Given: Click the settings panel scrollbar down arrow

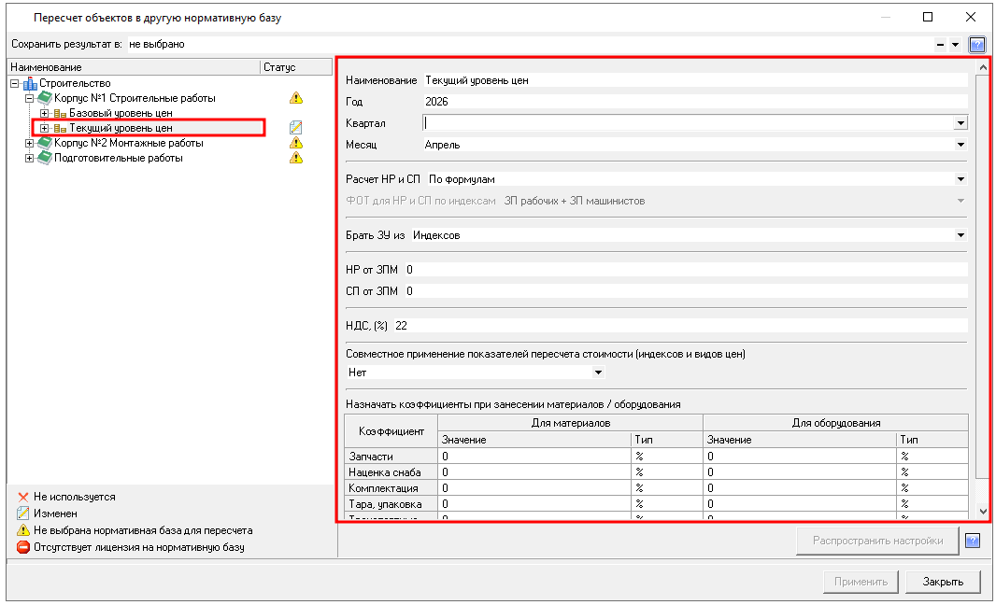Looking at the screenshot, I should coord(982,511).
